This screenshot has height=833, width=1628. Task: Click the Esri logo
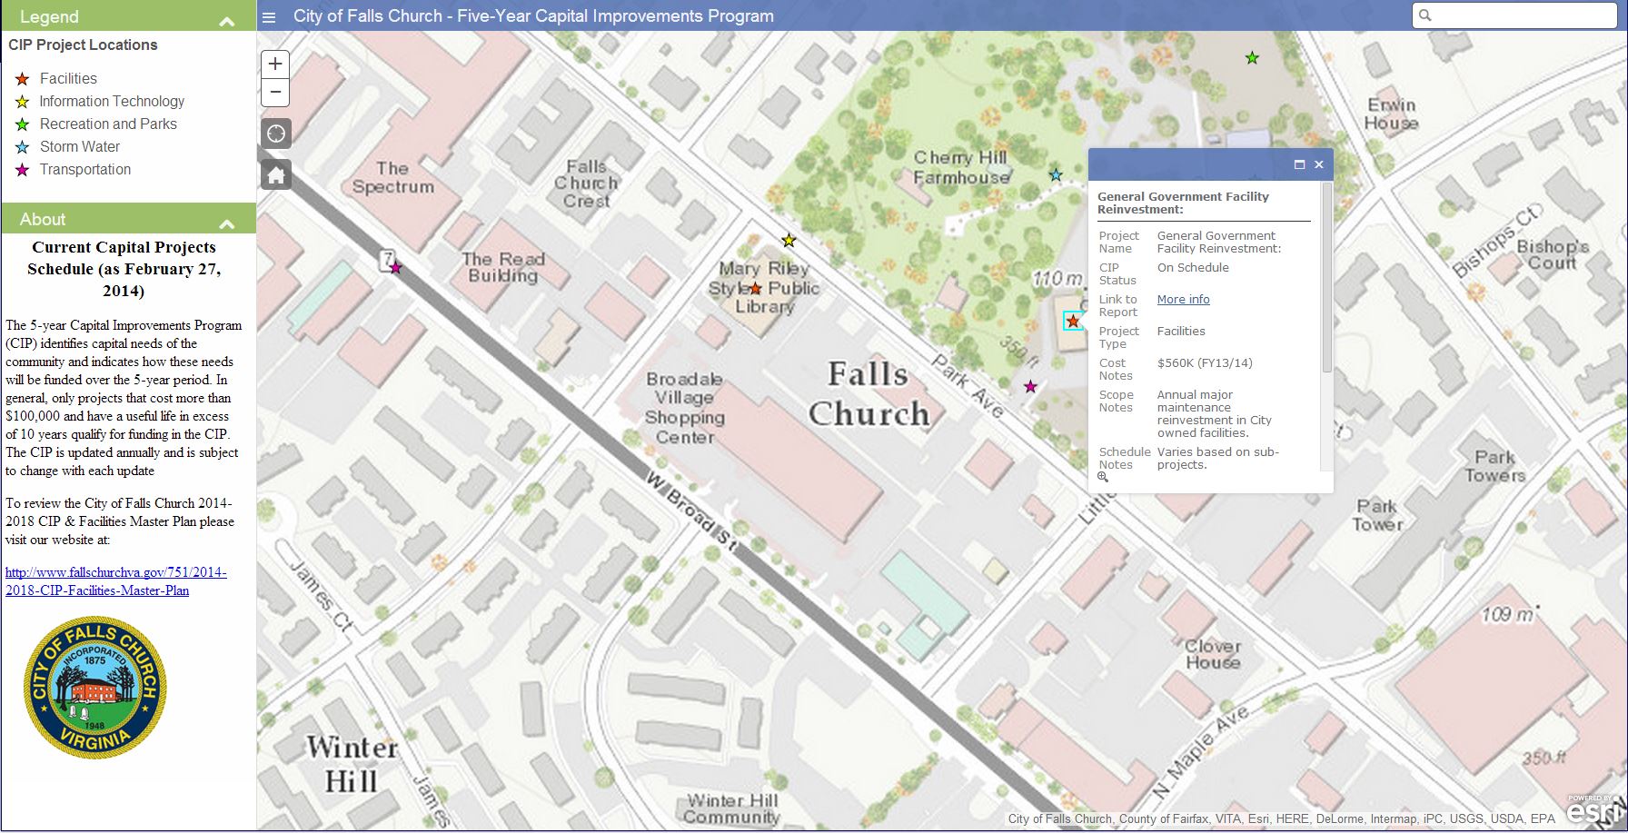coord(1593,810)
